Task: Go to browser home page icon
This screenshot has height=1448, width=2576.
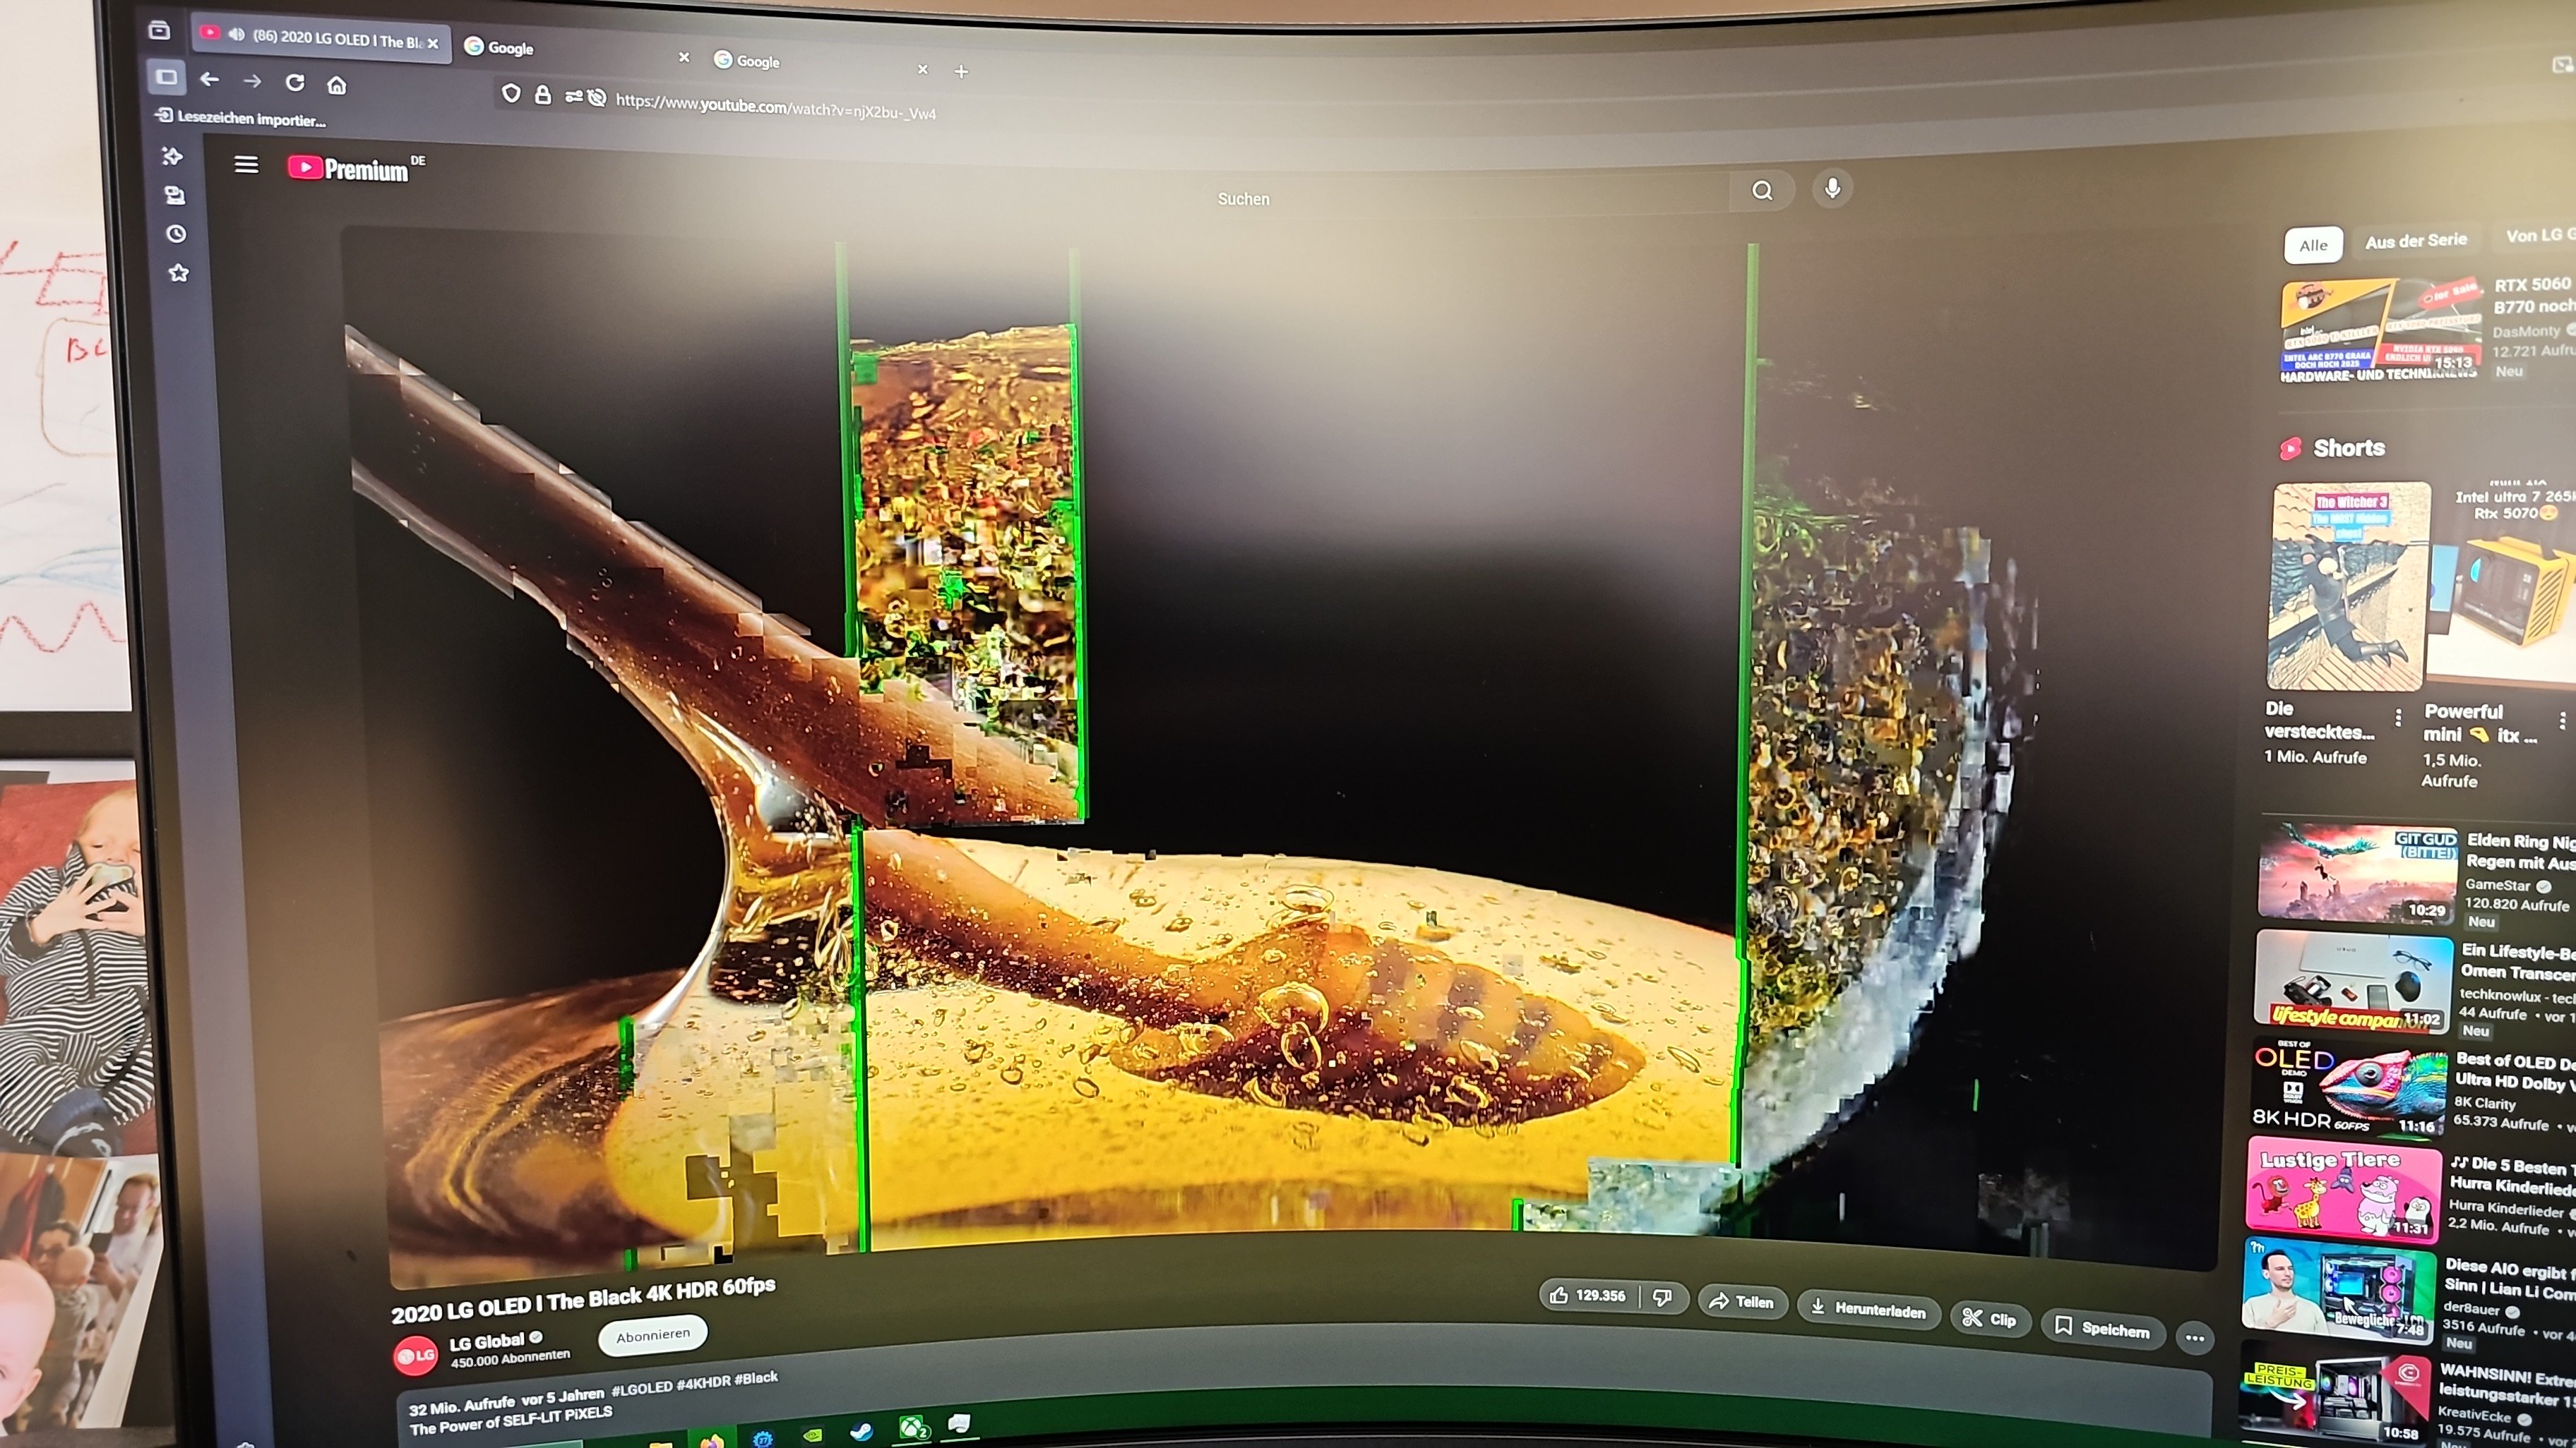Action: click(337, 85)
